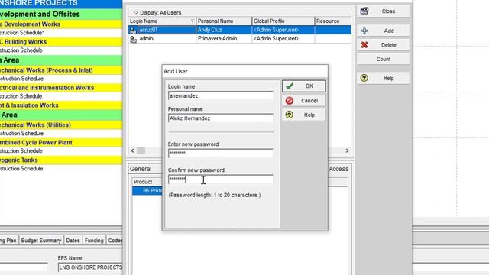Select ONSHORE PROJECTS top row

point(61,4)
